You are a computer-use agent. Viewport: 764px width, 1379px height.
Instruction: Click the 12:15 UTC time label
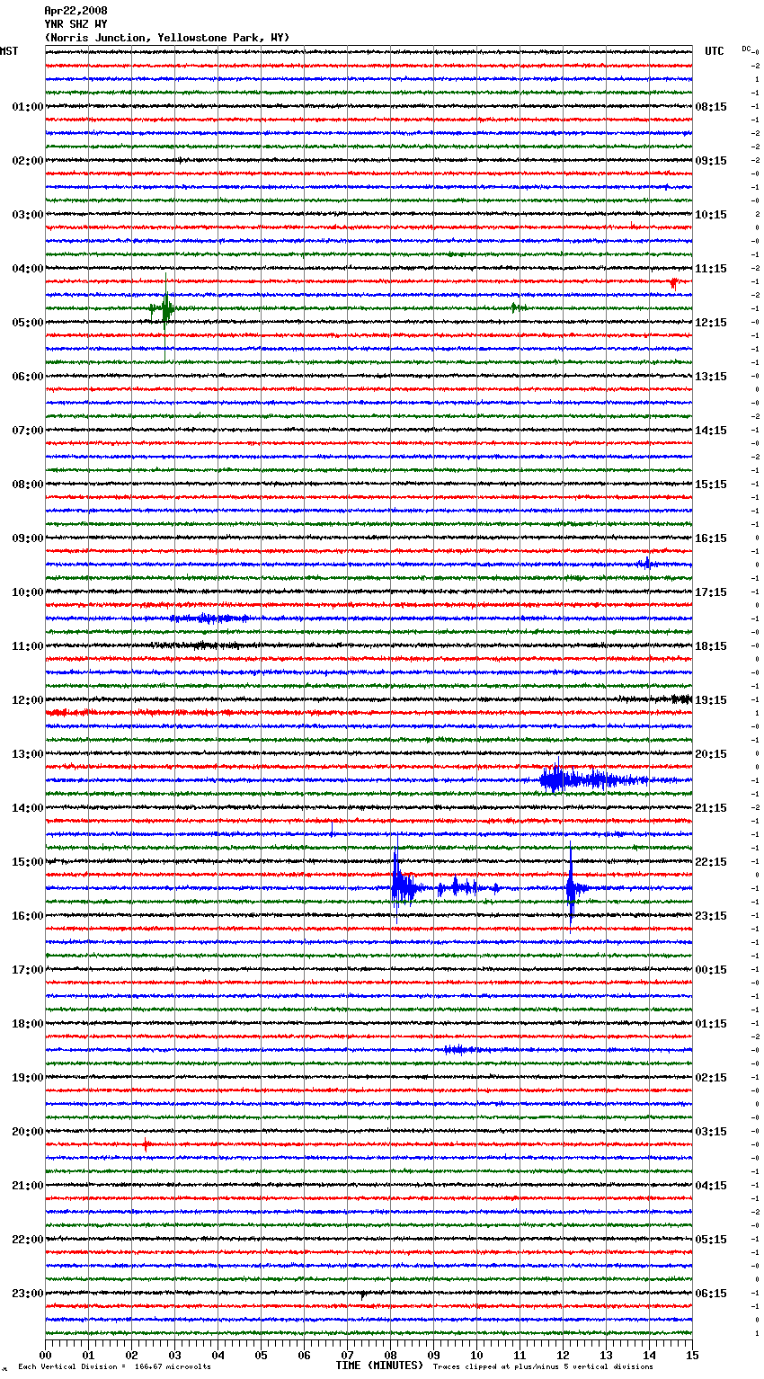[x=711, y=323]
